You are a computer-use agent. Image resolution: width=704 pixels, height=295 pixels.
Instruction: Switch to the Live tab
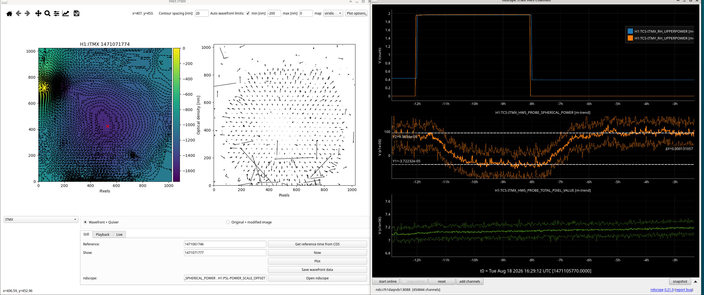click(119, 234)
